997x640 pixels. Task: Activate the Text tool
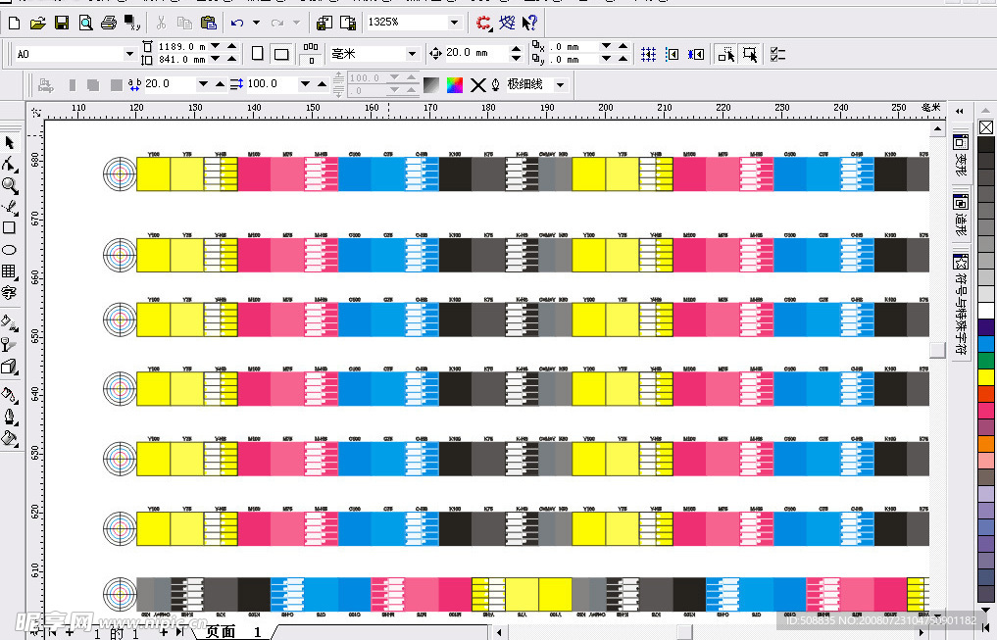(10, 293)
